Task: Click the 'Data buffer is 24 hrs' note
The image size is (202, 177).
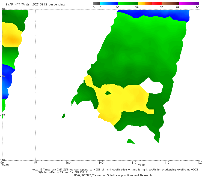Action: point(63,172)
